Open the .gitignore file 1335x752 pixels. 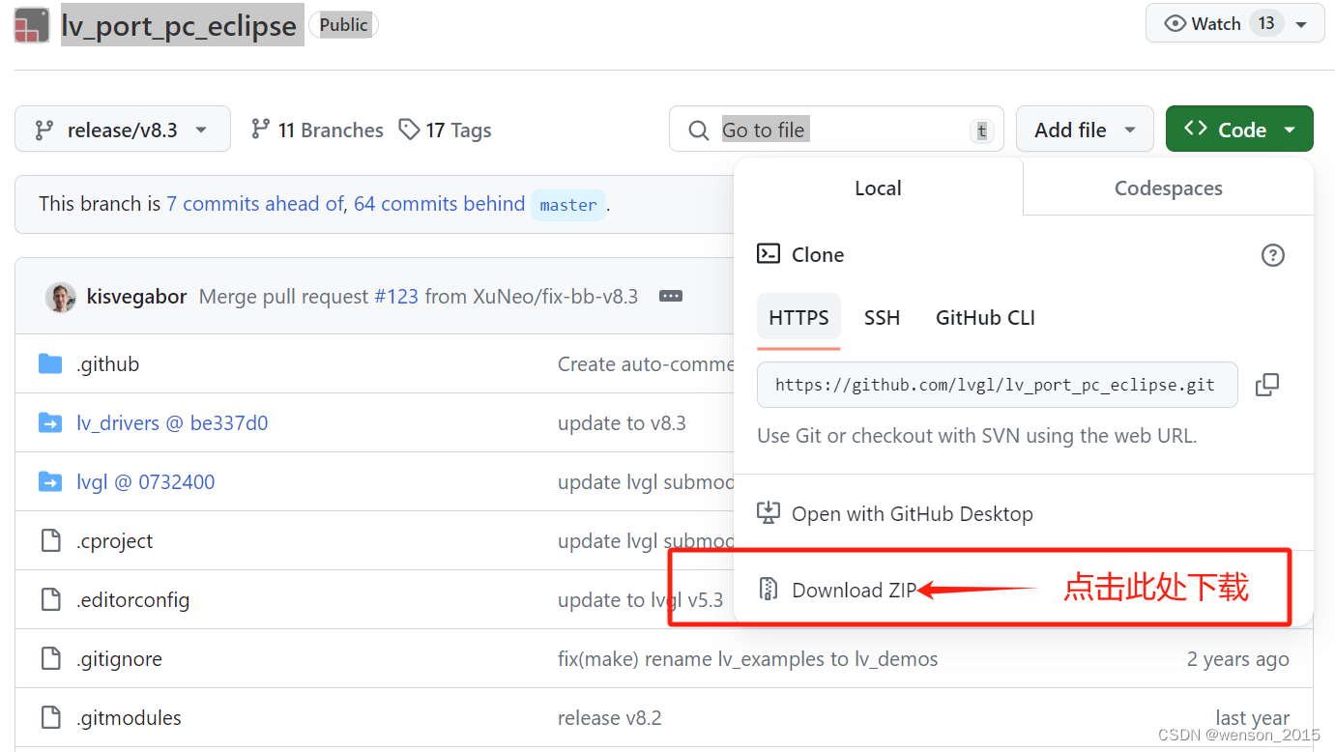coord(119,659)
